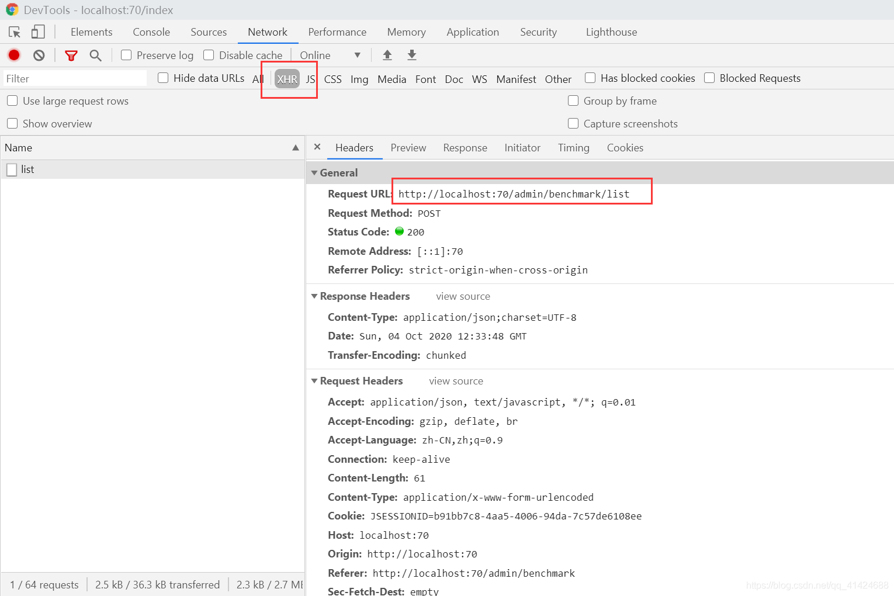Click the list request file icon
Viewport: 894px width, 596px height.
pos(12,169)
